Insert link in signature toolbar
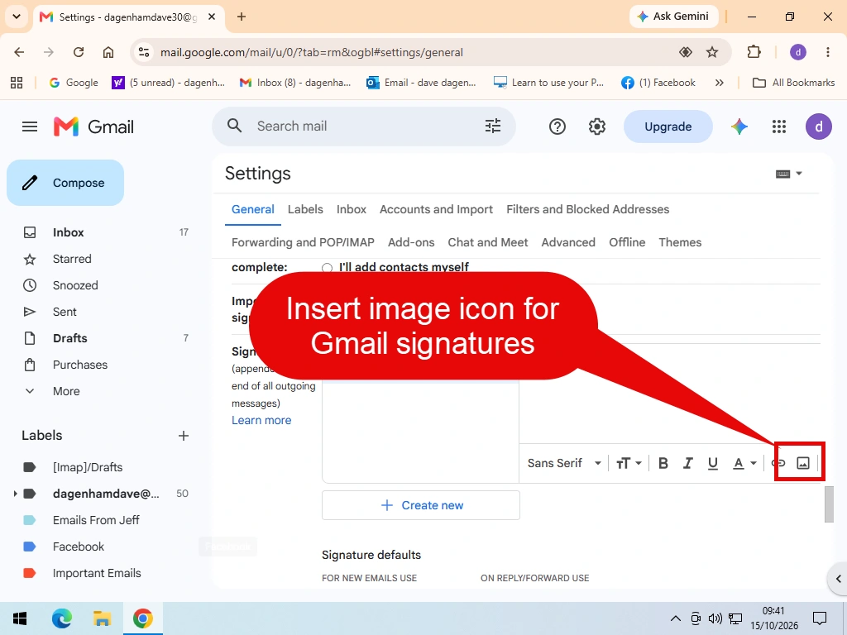The width and height of the screenshot is (847, 635). (x=778, y=463)
